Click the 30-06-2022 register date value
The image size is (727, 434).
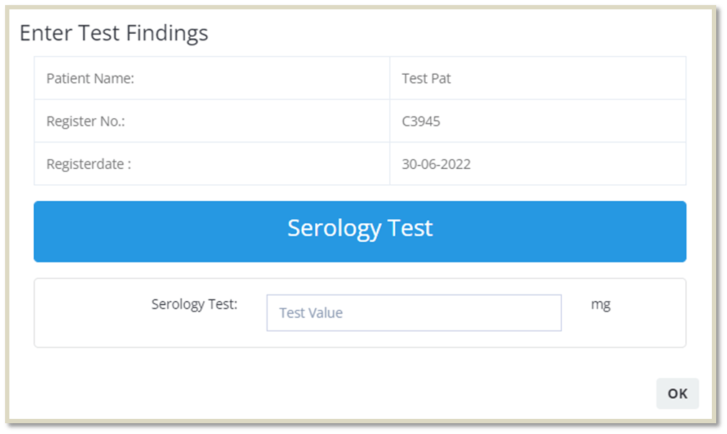click(436, 164)
